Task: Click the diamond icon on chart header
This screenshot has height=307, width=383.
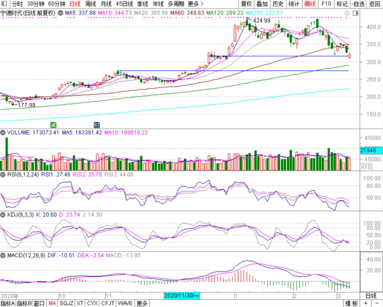Action: (347, 13)
